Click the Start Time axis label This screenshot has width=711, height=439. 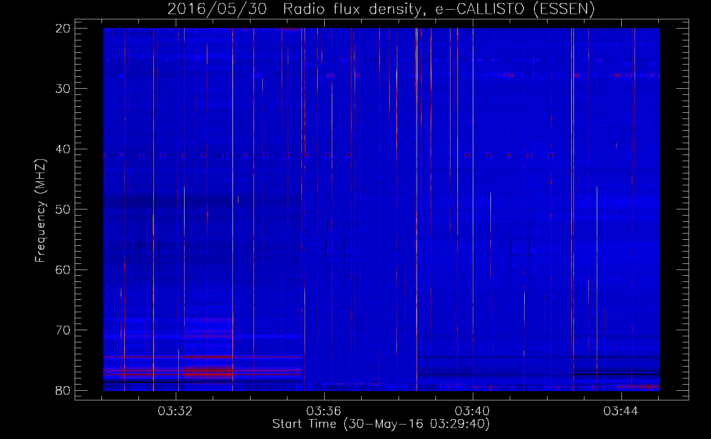pyautogui.click(x=381, y=424)
